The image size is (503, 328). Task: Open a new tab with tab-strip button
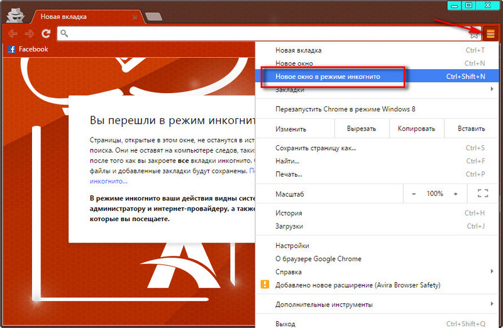153,17
